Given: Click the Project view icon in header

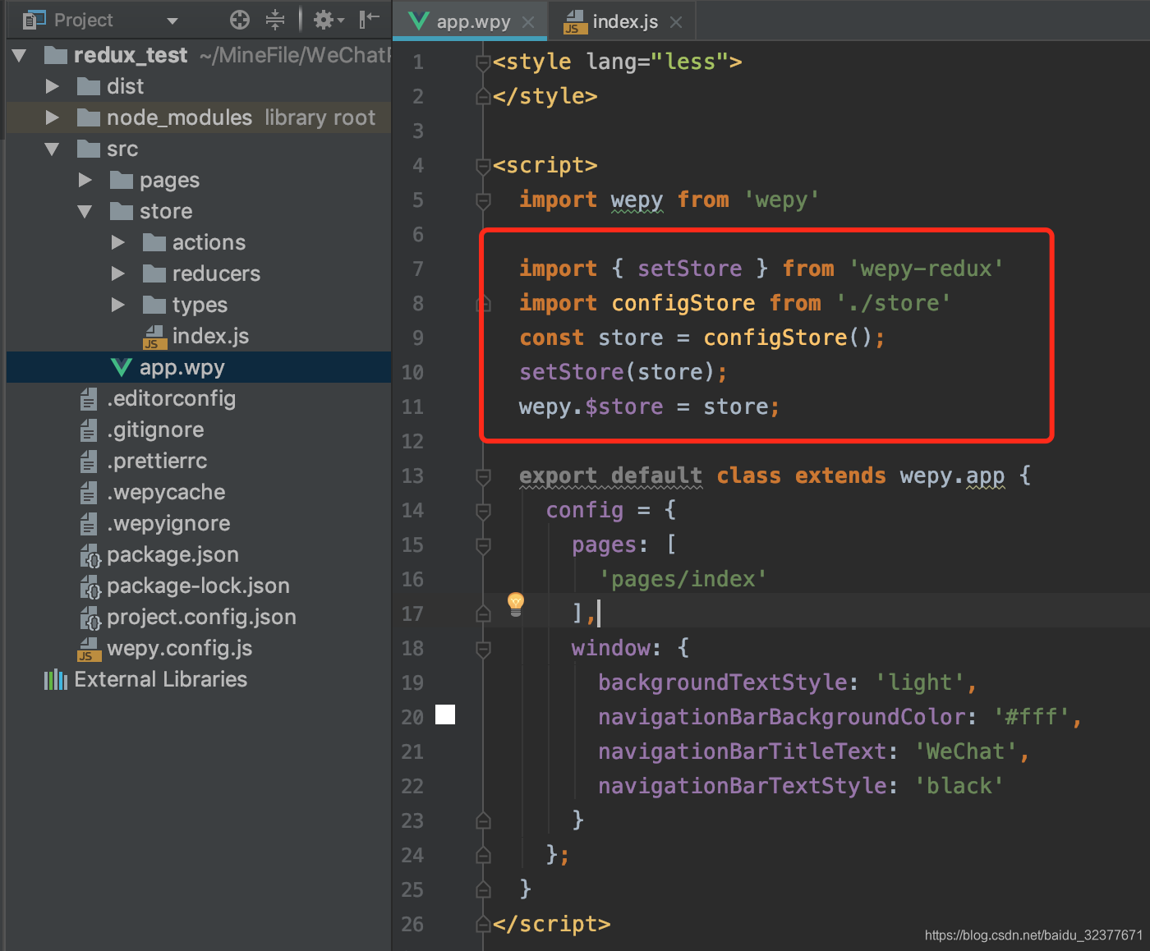Looking at the screenshot, I should [x=34, y=20].
